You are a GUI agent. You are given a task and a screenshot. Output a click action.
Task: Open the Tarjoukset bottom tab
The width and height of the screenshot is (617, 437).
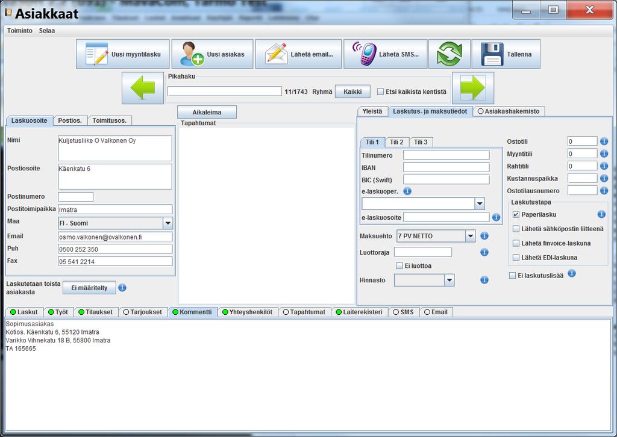click(142, 312)
